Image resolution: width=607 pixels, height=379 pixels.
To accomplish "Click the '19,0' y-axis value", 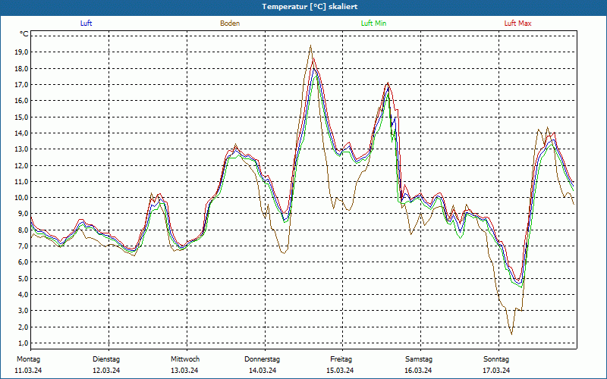I will point(21,52).
